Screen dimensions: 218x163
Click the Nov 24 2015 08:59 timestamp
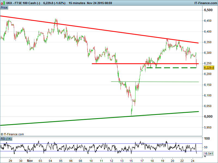click(x=99, y=3)
